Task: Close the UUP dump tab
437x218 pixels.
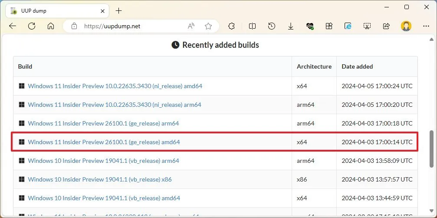Action: pyautogui.click(x=103, y=10)
